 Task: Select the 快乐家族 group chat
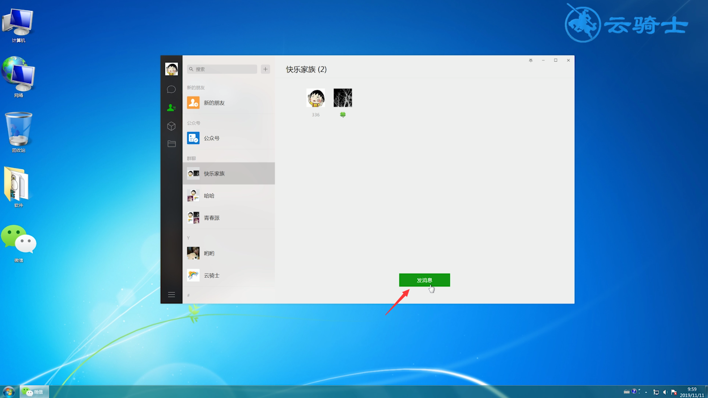point(229,173)
